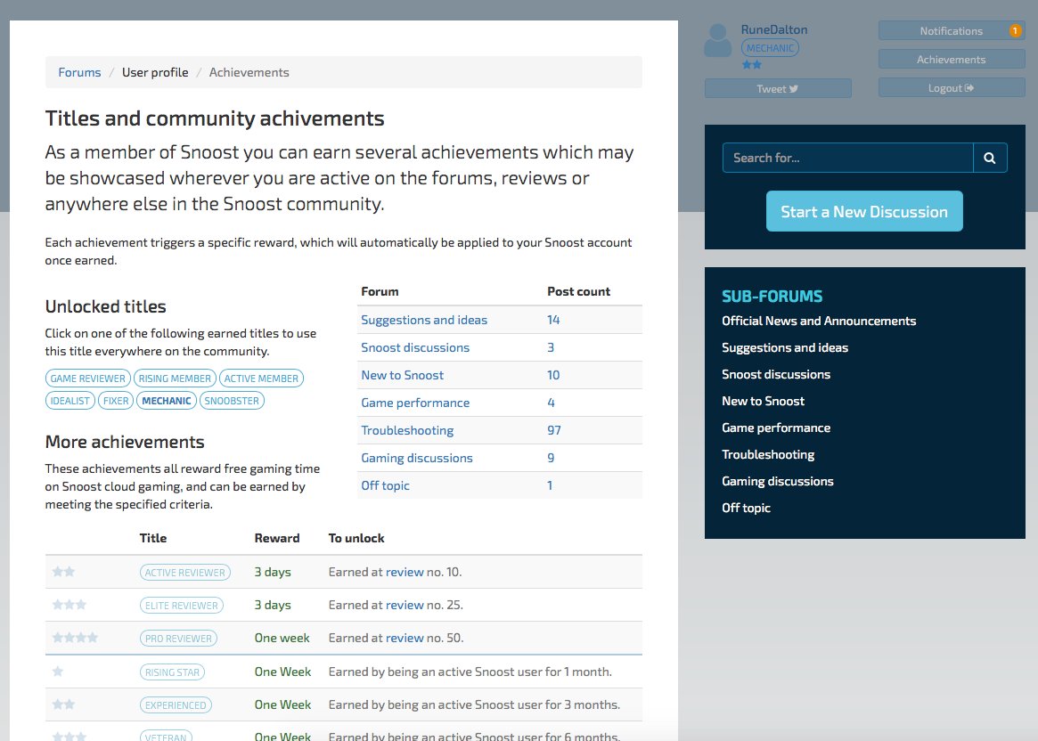Click the three stars in the Elite Reviewer row
This screenshot has height=741, width=1038.
pyautogui.click(x=69, y=605)
